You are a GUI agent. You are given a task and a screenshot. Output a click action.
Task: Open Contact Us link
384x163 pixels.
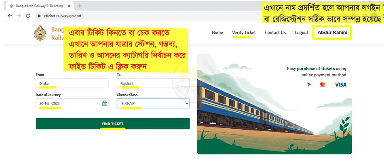coord(275,33)
